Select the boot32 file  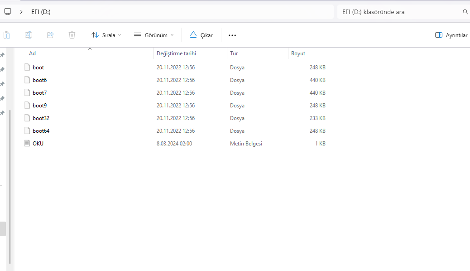41,118
